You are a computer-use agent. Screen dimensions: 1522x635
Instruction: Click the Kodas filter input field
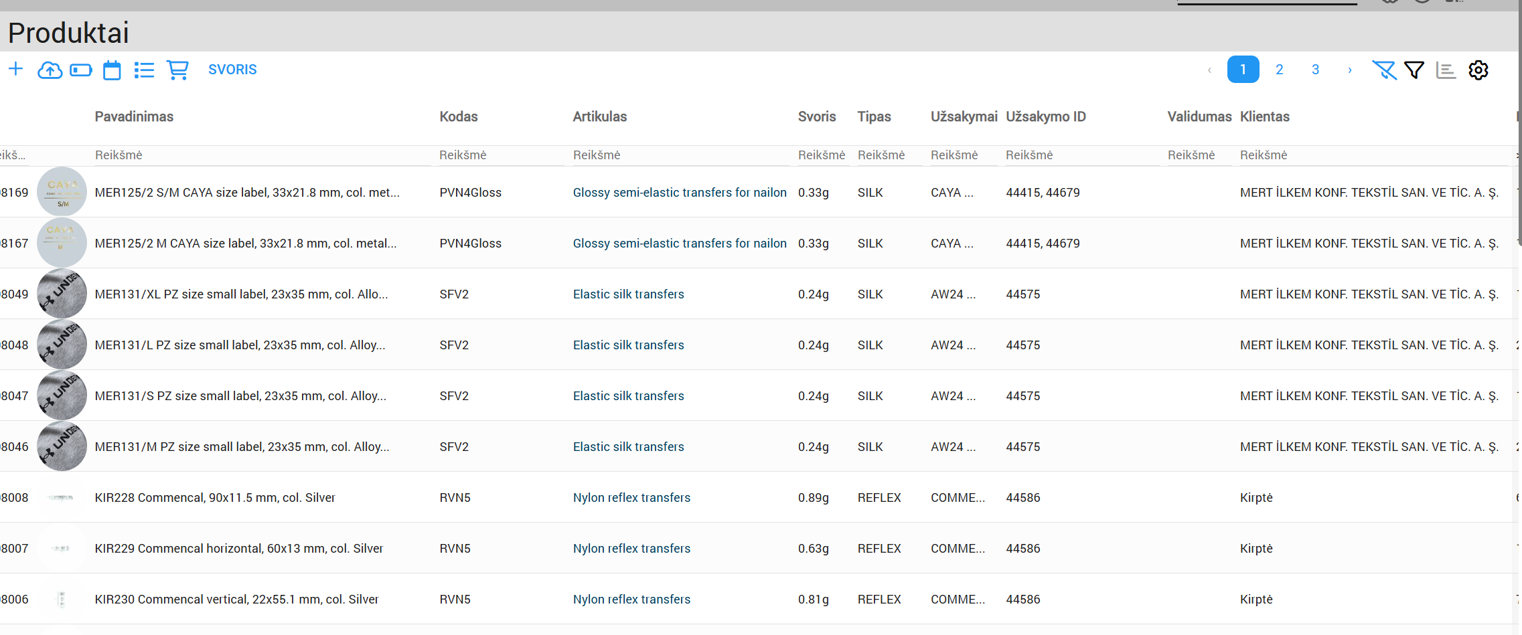pos(499,155)
